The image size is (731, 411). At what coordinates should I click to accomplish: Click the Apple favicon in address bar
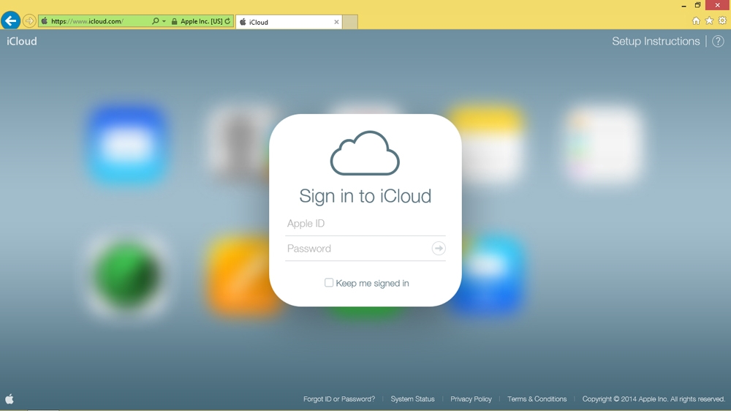pyautogui.click(x=45, y=21)
